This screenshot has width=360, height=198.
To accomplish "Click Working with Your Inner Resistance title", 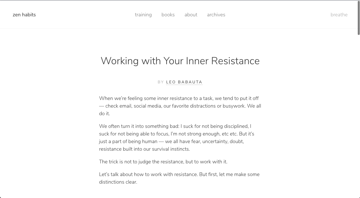I will coord(180,61).
